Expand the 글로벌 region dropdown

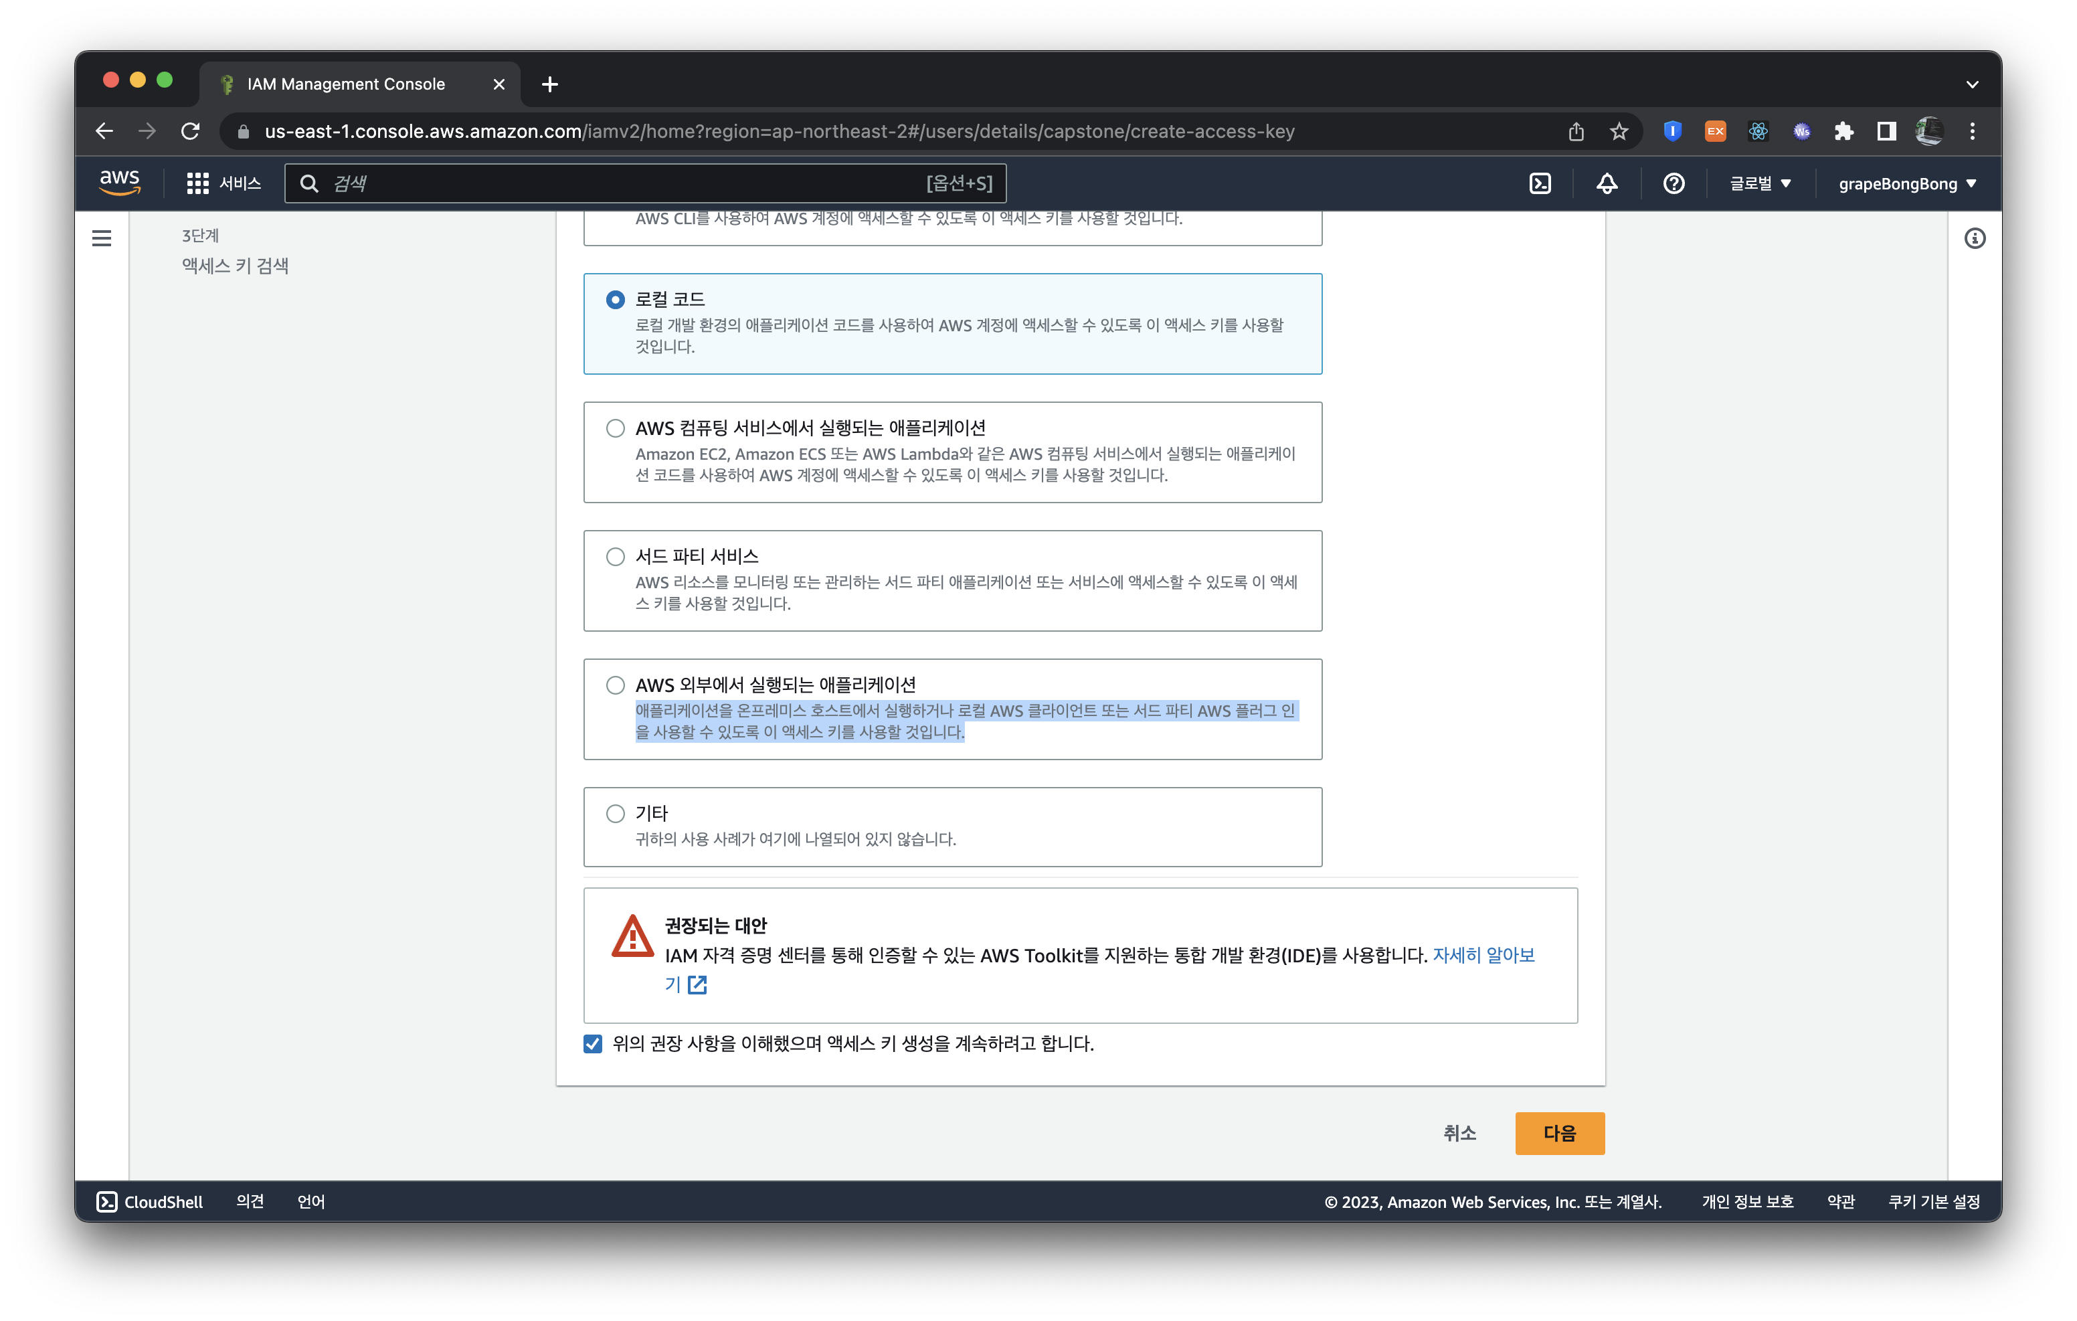(1760, 184)
